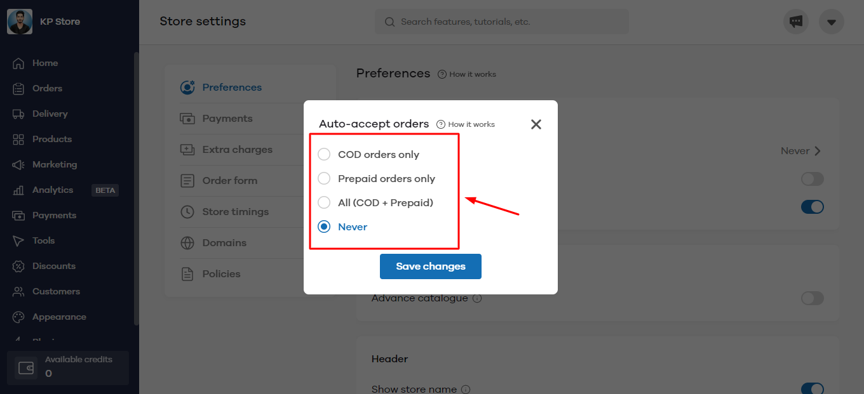Open How it works link in dialog
This screenshot has width=864, height=394.
coord(466,124)
